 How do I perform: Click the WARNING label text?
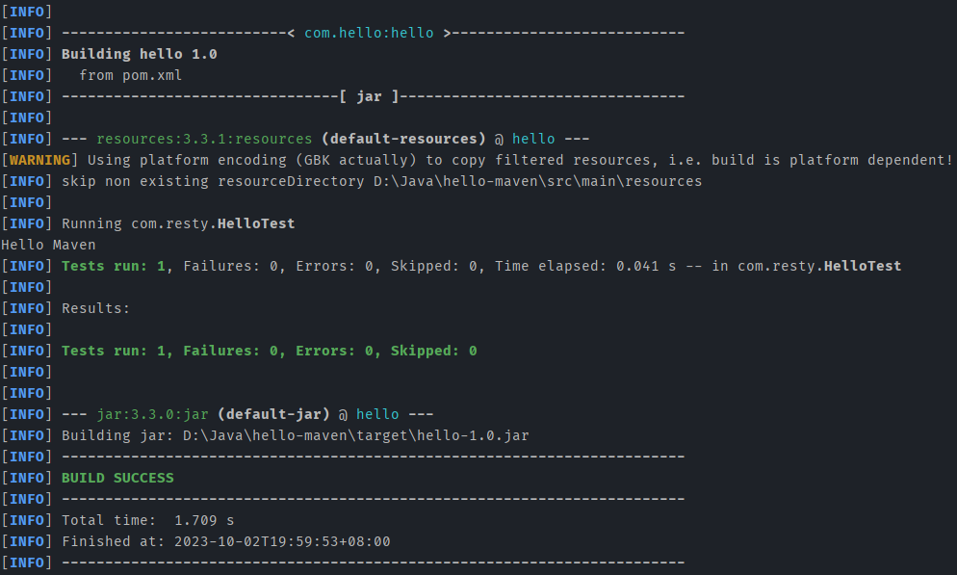pos(39,160)
